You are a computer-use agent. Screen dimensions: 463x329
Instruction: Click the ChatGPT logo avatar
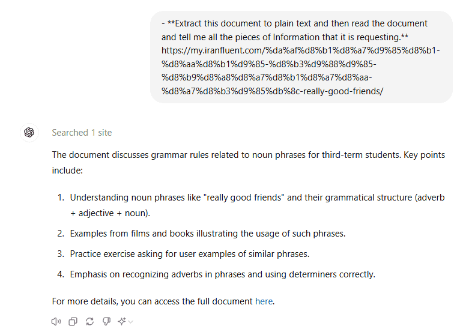point(29,133)
